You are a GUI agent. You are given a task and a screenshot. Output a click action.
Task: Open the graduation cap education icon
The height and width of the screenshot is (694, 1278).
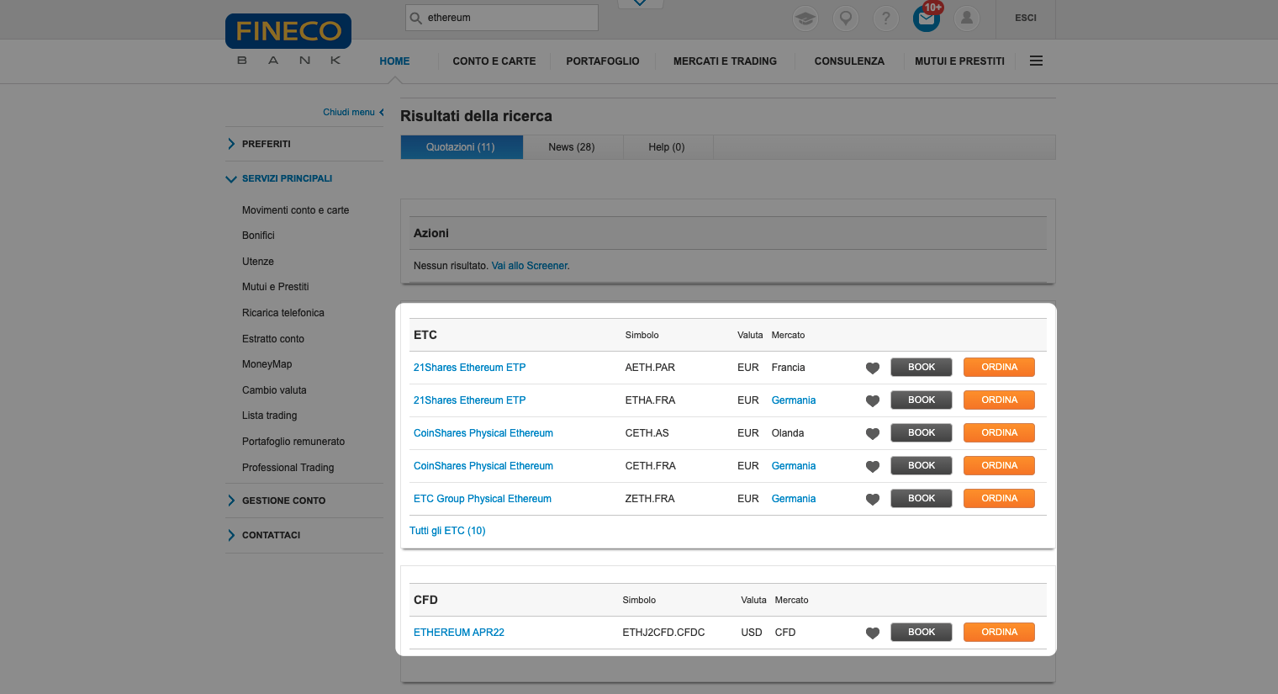click(805, 18)
